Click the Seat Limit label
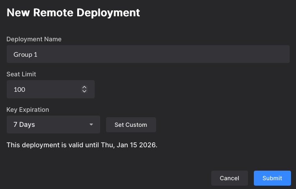The width and height of the screenshot is (296, 189). (21, 74)
